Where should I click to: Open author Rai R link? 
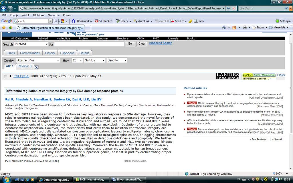click(x=9, y=100)
